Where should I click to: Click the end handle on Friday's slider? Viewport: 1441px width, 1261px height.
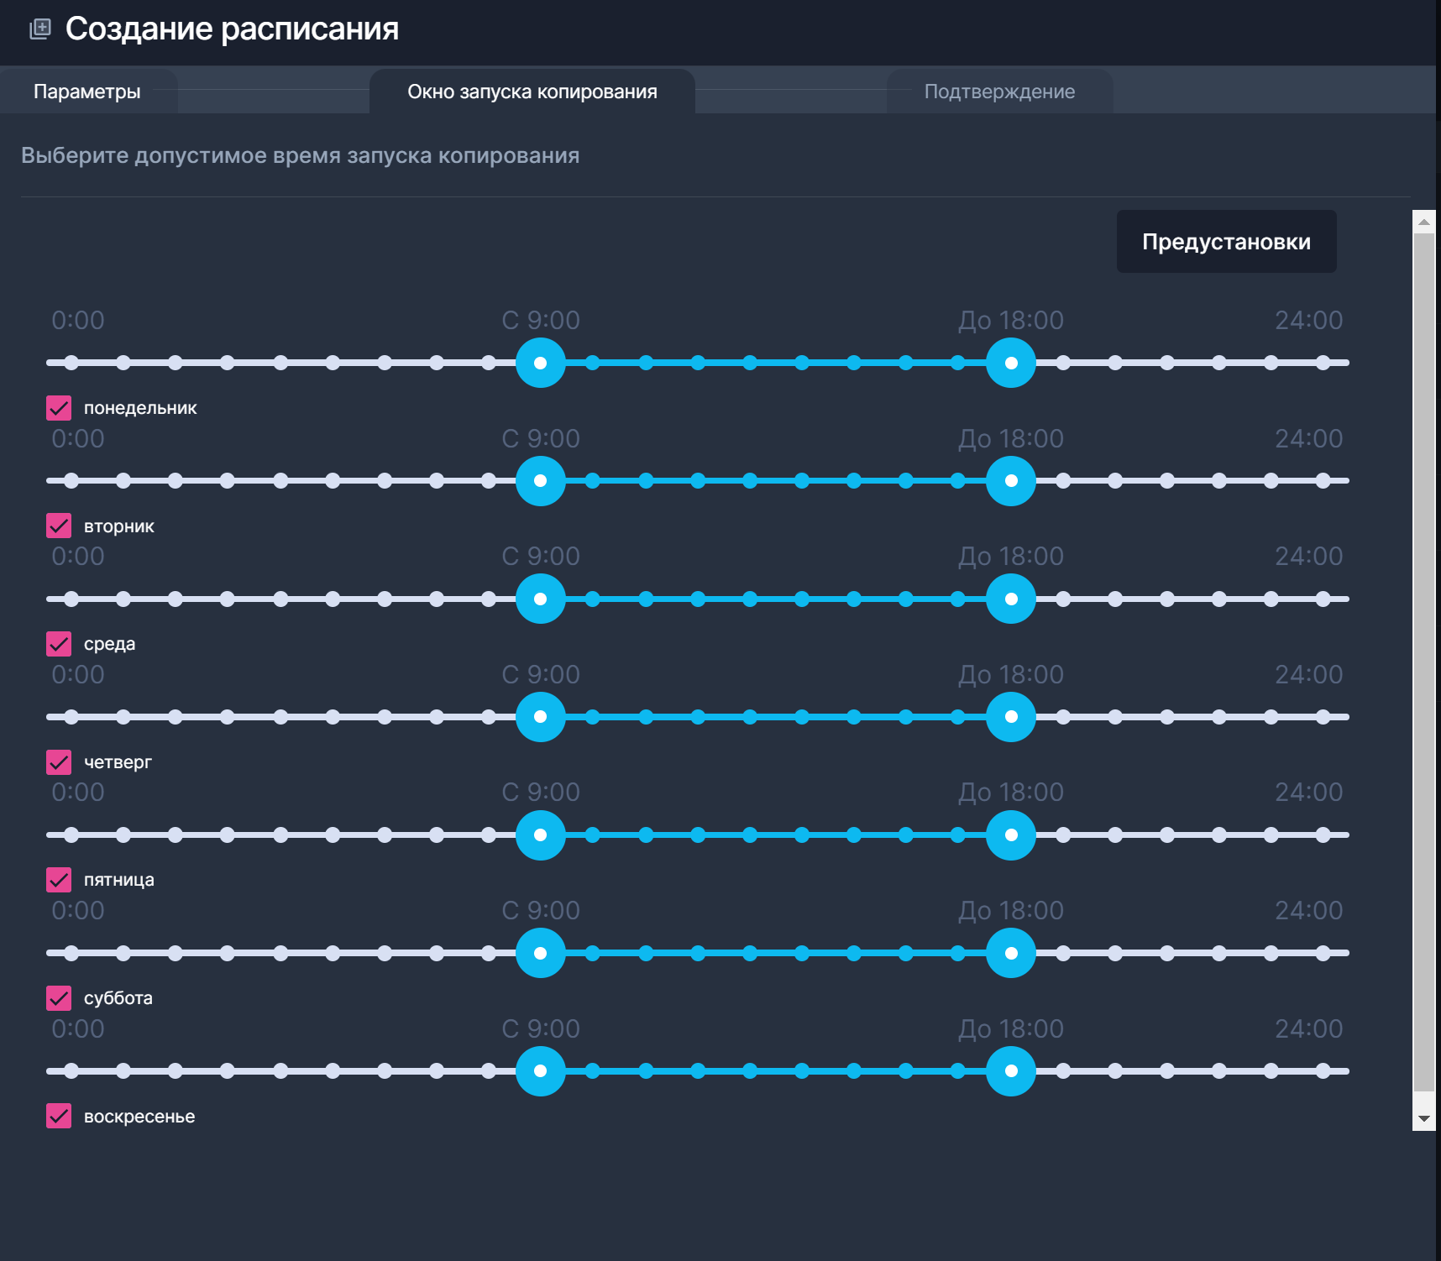[1011, 835]
